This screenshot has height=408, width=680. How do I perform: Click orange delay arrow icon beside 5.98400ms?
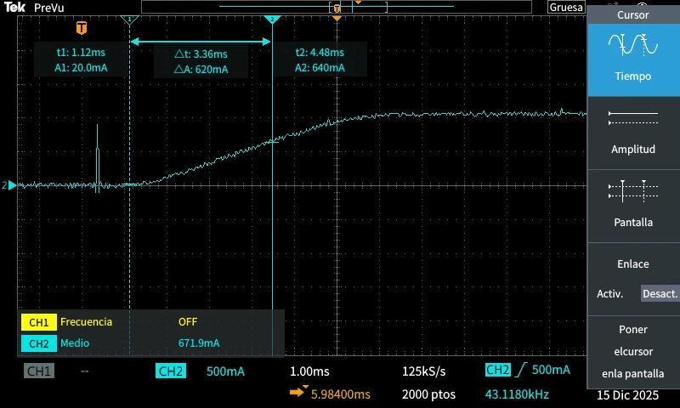tap(298, 392)
